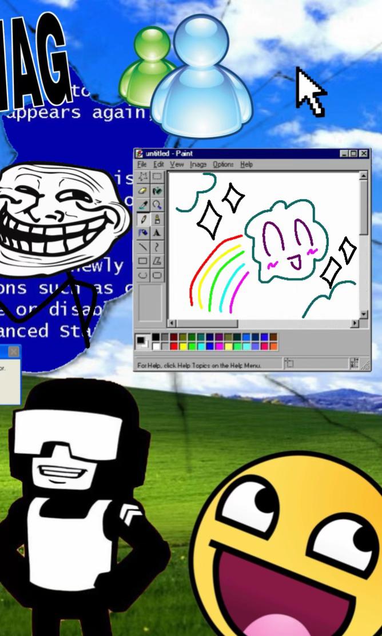Click the vertical scrollbar thumb
The width and height of the screenshot is (382, 636).
click(x=363, y=207)
